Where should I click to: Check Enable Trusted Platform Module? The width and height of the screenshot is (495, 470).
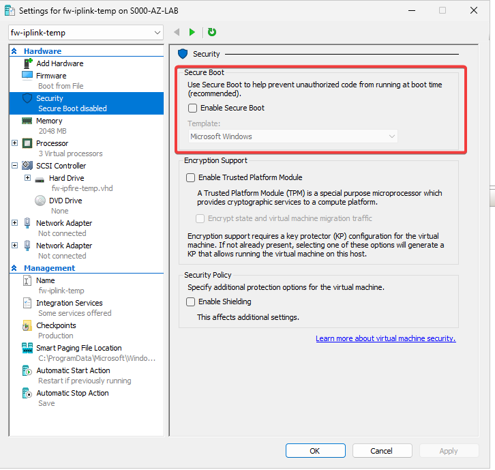point(191,177)
